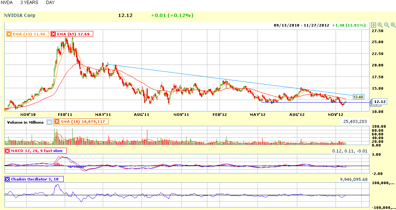Click the FEB'11 date axis label
Screen dimensions: 396x210
(x=65, y=115)
